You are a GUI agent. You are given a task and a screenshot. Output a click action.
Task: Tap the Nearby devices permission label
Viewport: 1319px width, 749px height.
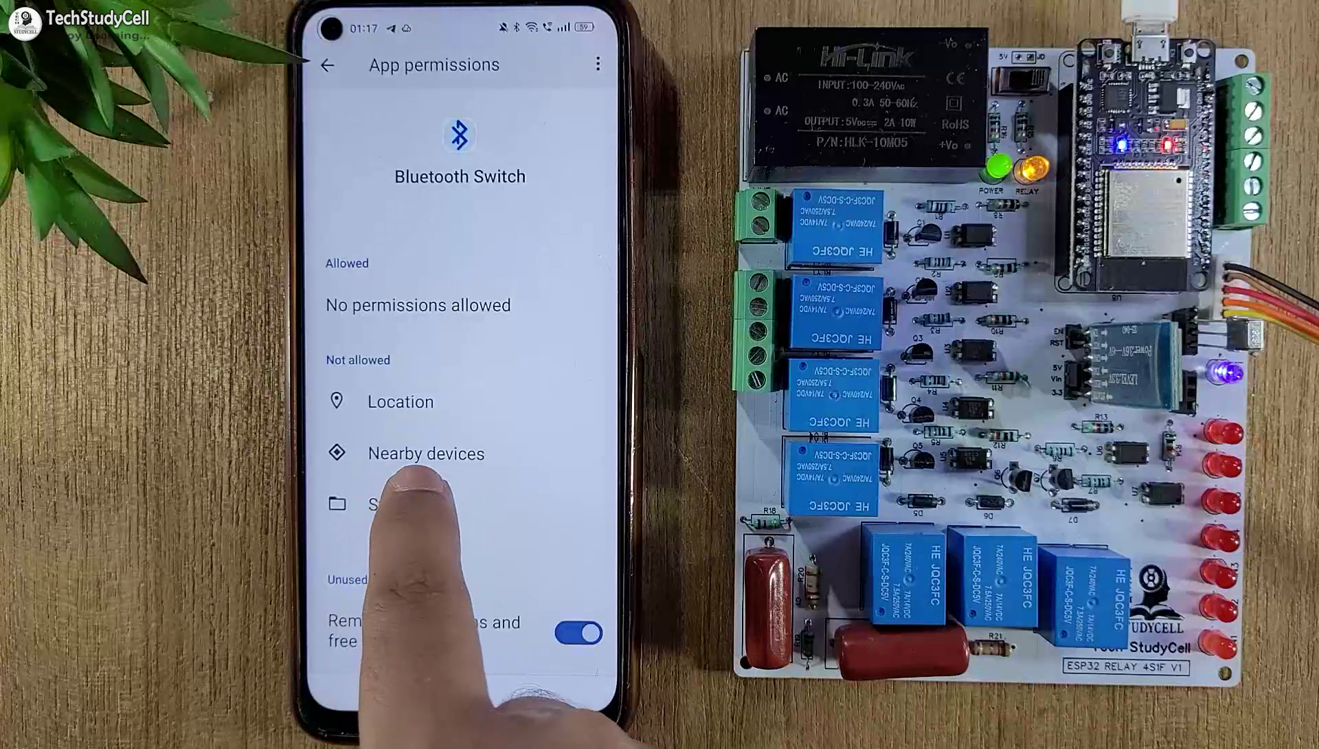pyautogui.click(x=426, y=452)
